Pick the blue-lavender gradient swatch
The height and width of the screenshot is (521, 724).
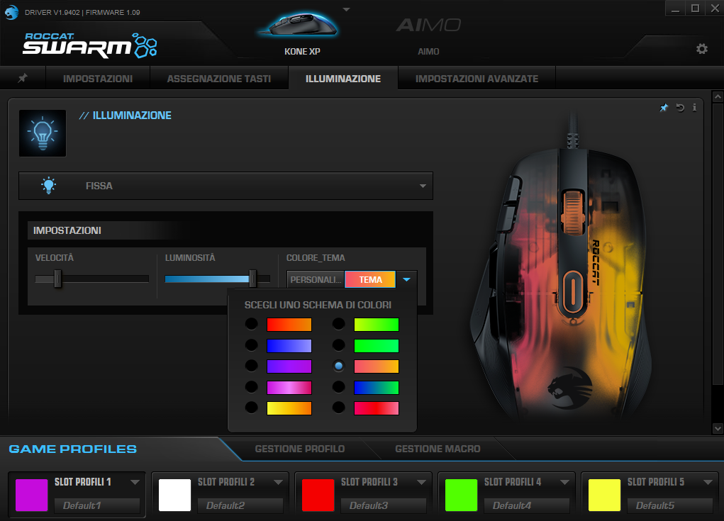point(289,346)
